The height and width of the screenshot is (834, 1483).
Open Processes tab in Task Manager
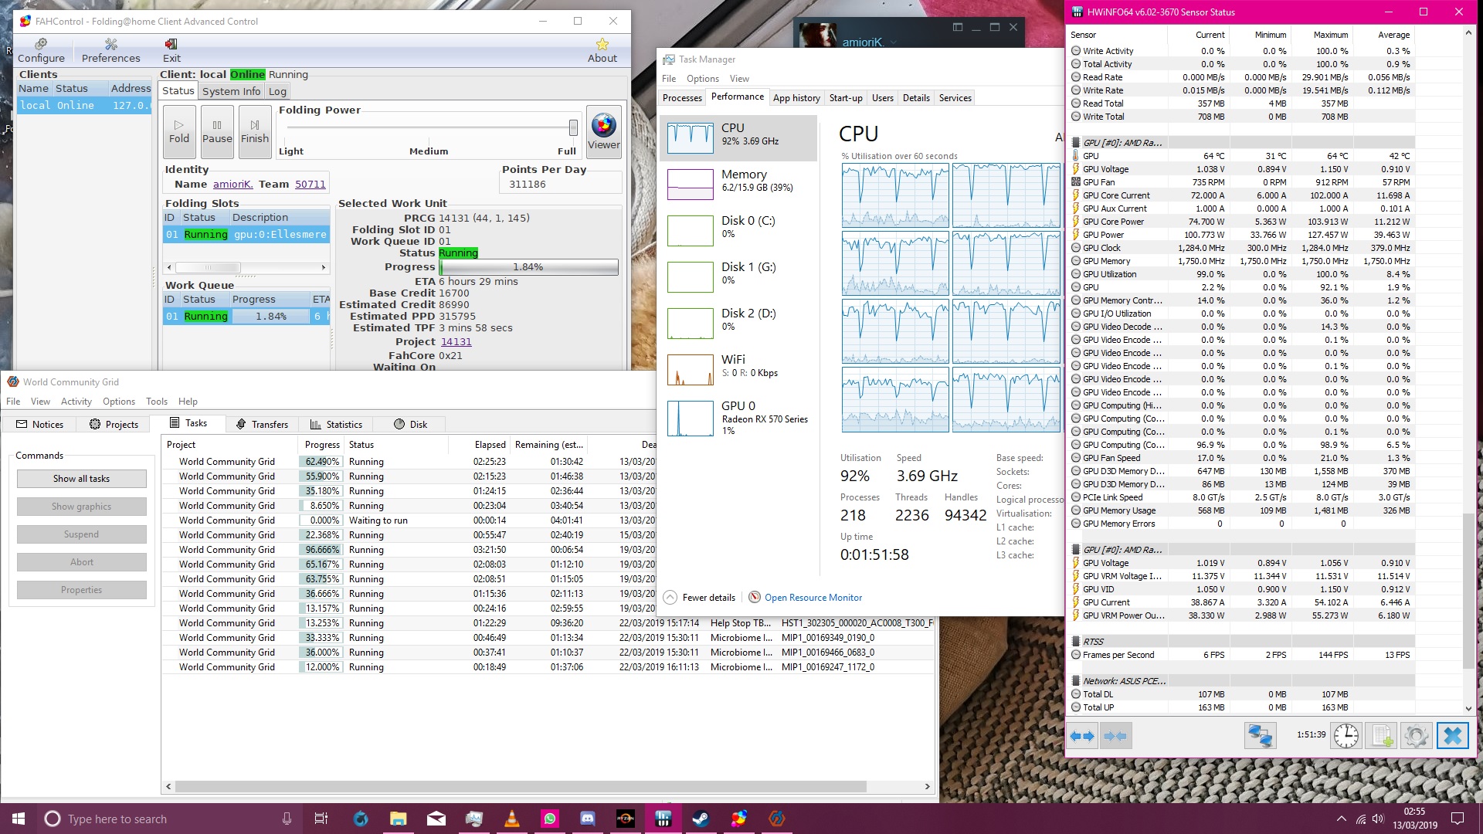pyautogui.click(x=682, y=98)
